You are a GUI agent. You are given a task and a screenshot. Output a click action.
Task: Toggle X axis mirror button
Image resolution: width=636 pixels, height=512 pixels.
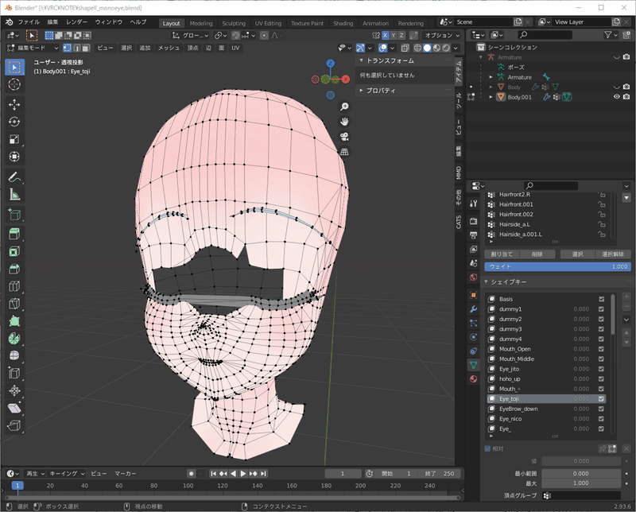pyautogui.click(x=385, y=36)
